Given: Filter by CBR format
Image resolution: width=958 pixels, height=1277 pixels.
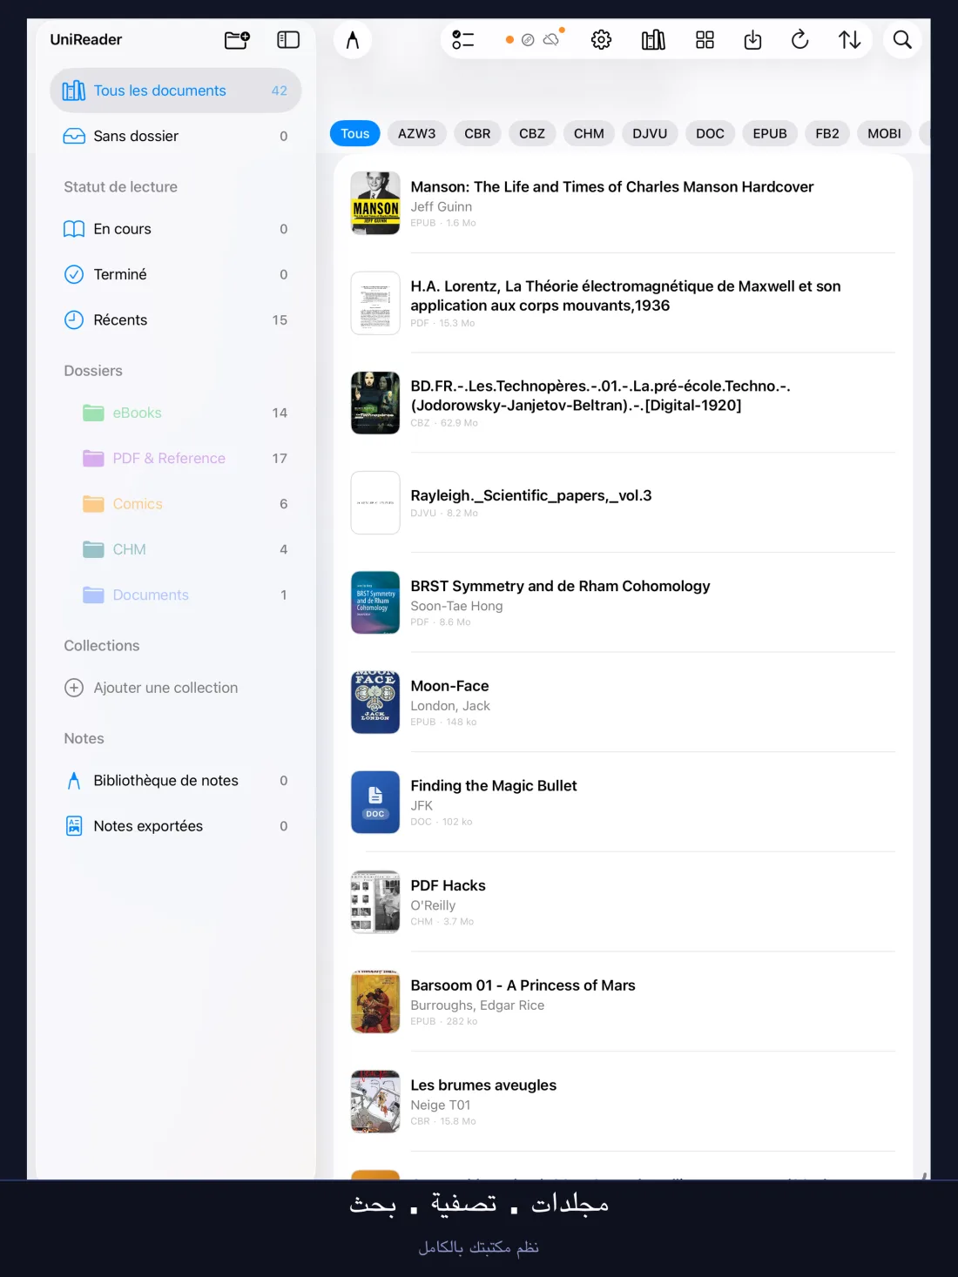Looking at the screenshot, I should pyautogui.click(x=477, y=133).
